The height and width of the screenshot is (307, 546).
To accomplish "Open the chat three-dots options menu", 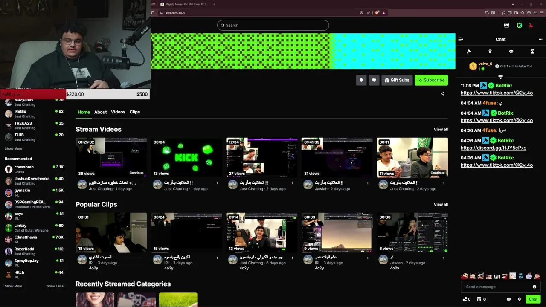I will coord(540,39).
